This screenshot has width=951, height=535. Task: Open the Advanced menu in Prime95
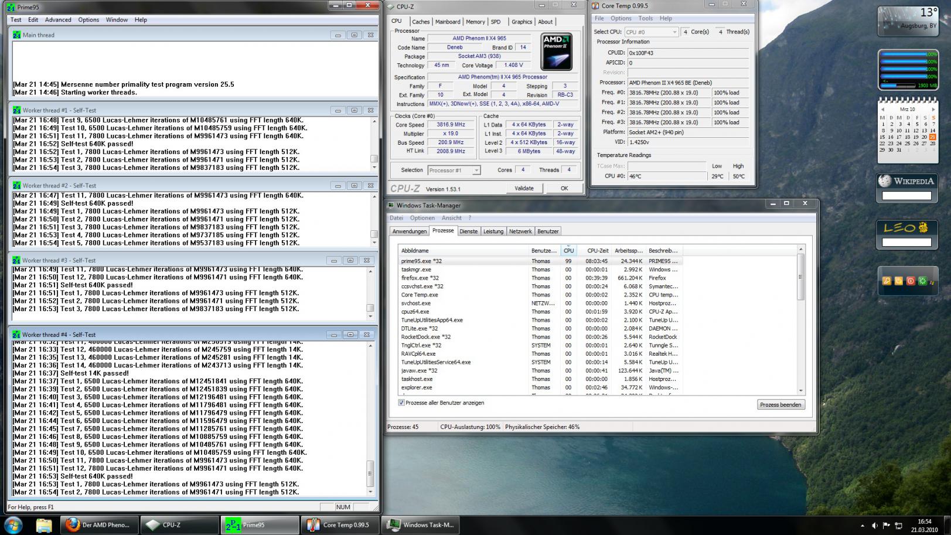pos(58,19)
